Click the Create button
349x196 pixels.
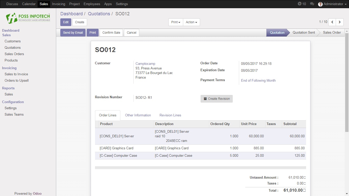[x=80, y=22]
